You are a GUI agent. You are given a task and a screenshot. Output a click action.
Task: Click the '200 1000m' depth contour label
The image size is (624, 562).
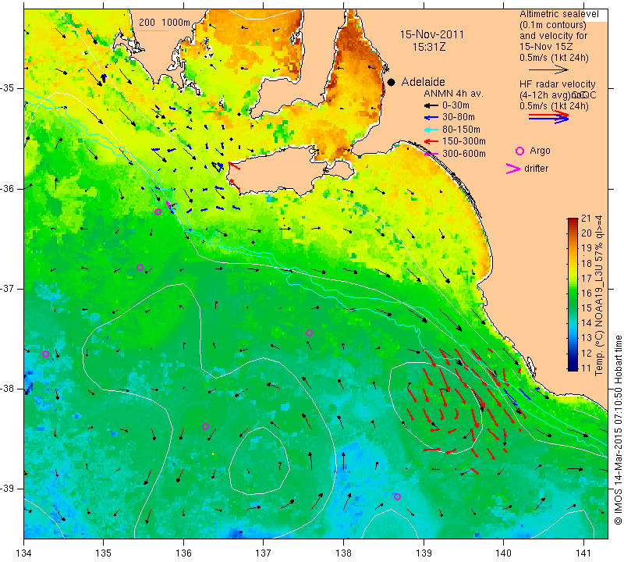pos(165,23)
